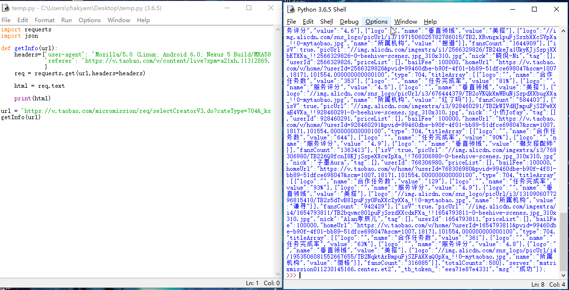Close the Python 3.6.5 Shell window
This screenshot has height=290, width=569.
coord(556,9)
